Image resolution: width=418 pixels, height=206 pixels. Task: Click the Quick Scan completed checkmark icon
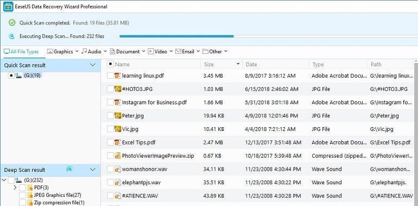tap(12, 23)
